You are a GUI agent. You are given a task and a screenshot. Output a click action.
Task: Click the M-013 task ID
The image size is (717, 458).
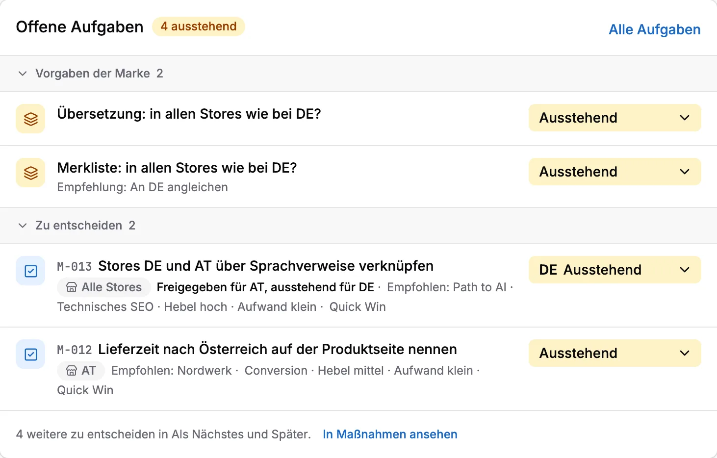[75, 266]
